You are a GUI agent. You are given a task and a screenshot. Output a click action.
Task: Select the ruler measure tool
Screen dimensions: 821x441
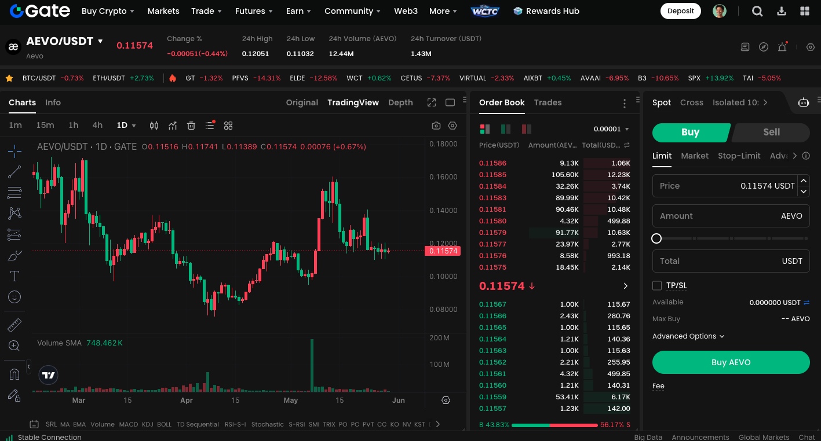click(14, 325)
